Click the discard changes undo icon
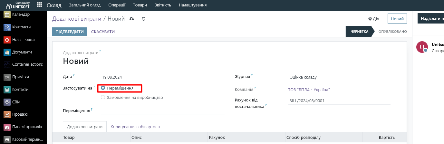Image resolution: width=444 pixels, height=144 pixels. (x=144, y=19)
